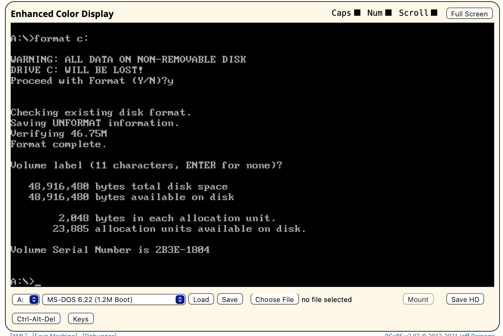Click the XML link

pyautogui.click(x=19, y=334)
